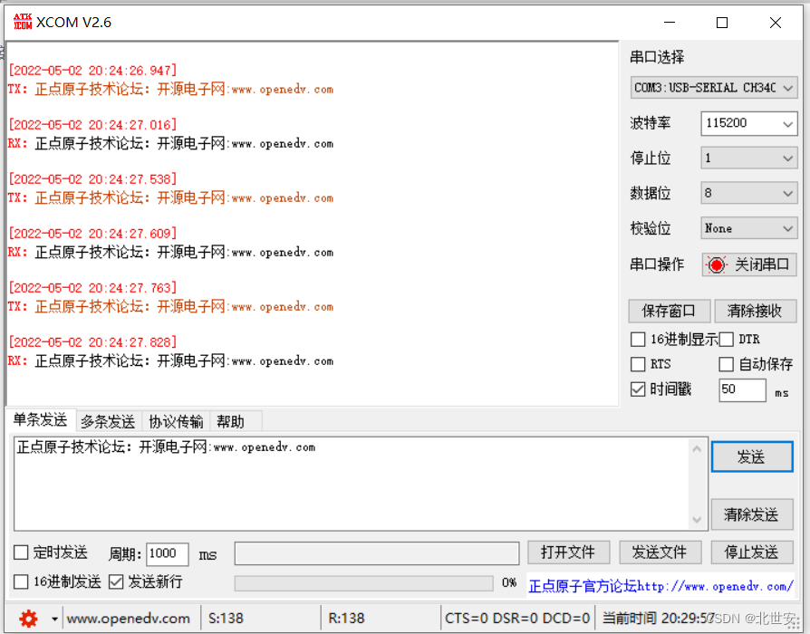Open the settings gear icon in the status bar
This screenshot has width=810, height=634.
tap(28, 618)
